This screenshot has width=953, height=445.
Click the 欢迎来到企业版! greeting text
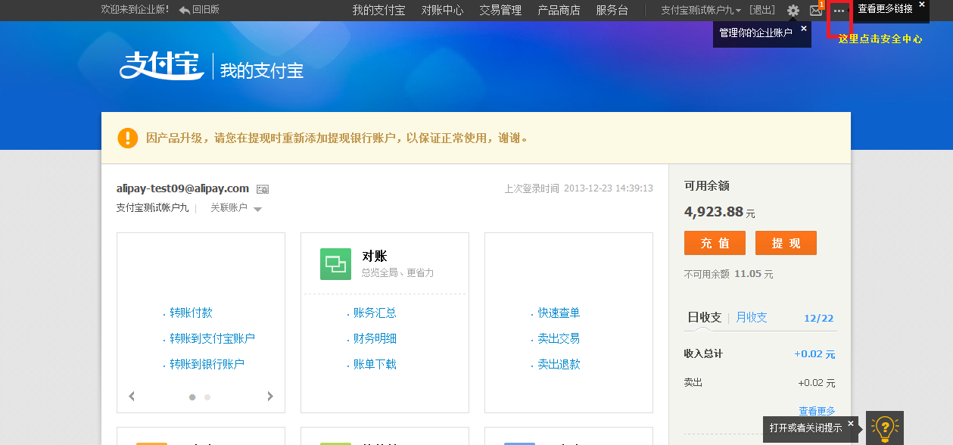[x=135, y=10]
